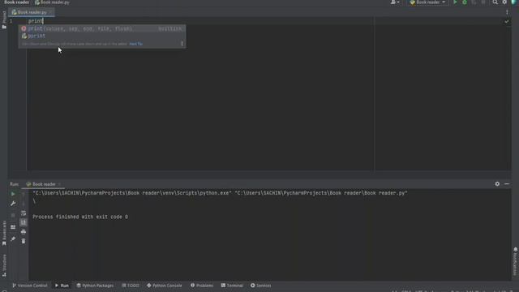
Task: Open IDE settings gear in top toolbar
Action: click(504, 2)
